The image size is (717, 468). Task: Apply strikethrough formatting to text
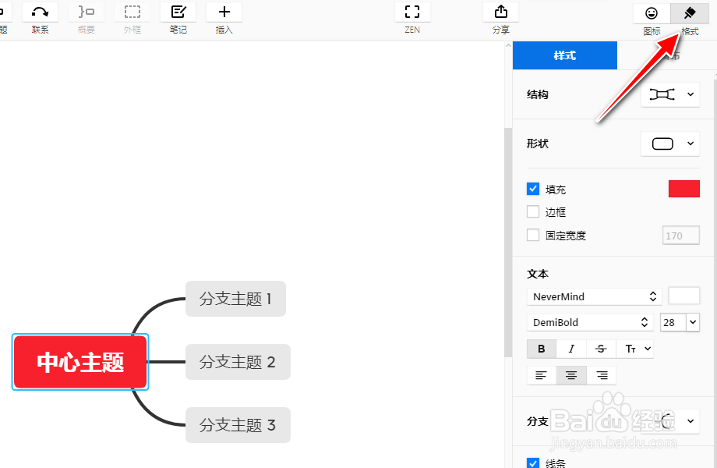(x=601, y=349)
